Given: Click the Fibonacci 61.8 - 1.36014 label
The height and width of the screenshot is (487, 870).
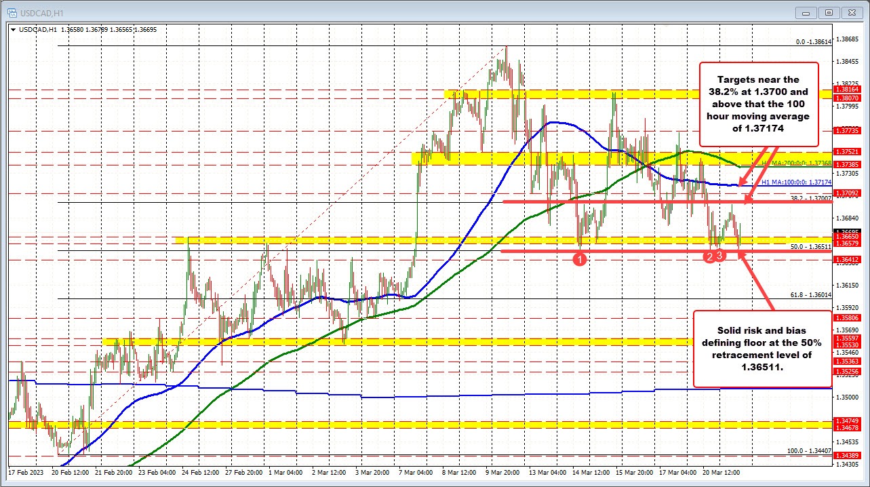Looking at the screenshot, I should click(811, 295).
